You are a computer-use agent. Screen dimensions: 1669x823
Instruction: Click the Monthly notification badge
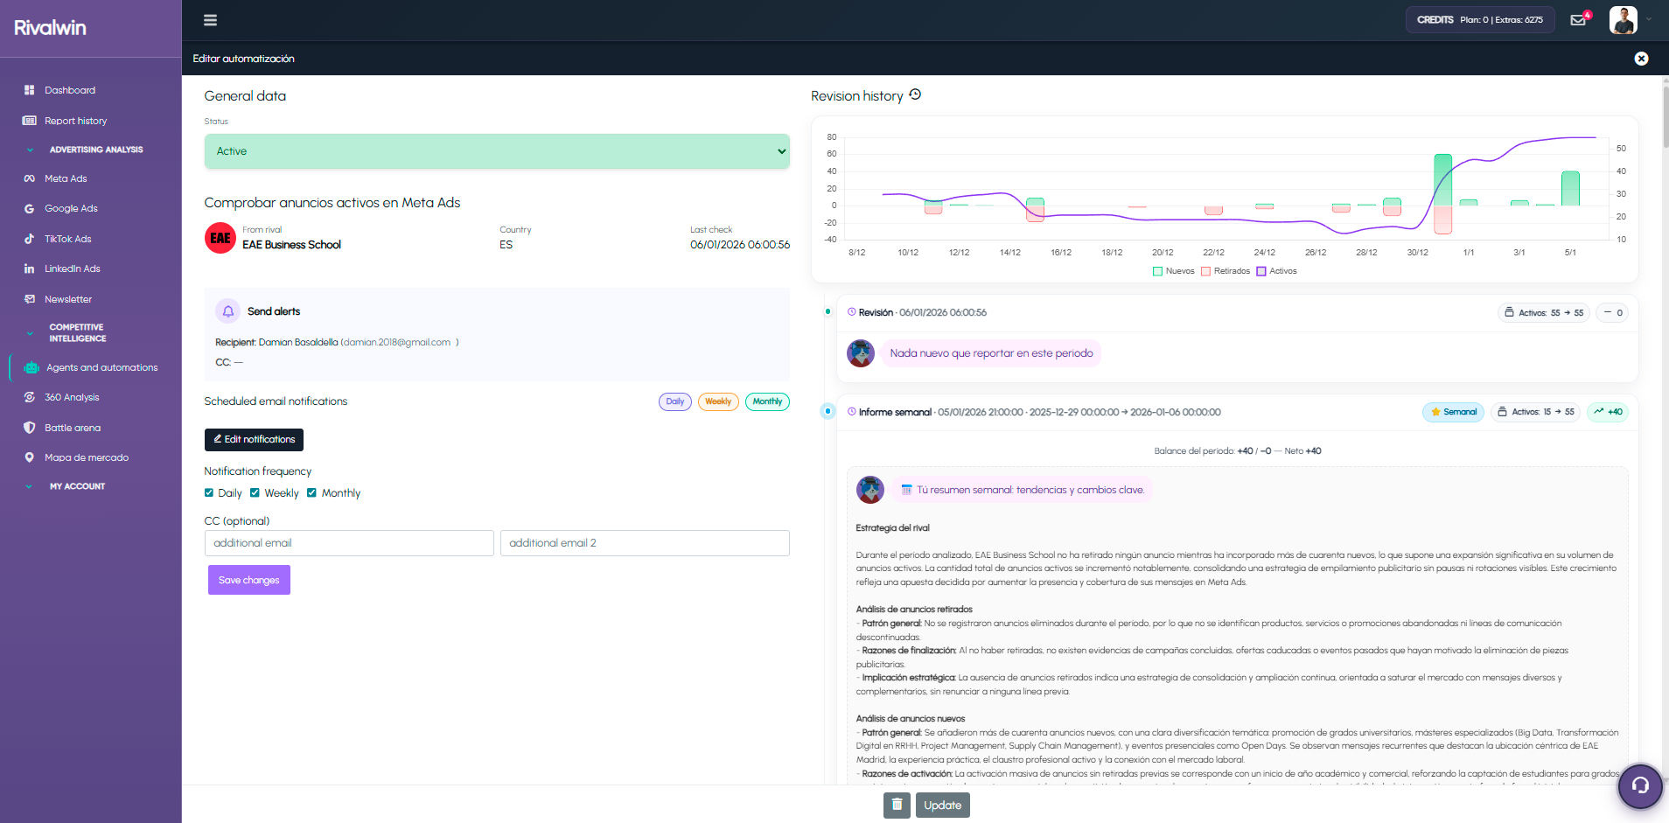(x=767, y=401)
